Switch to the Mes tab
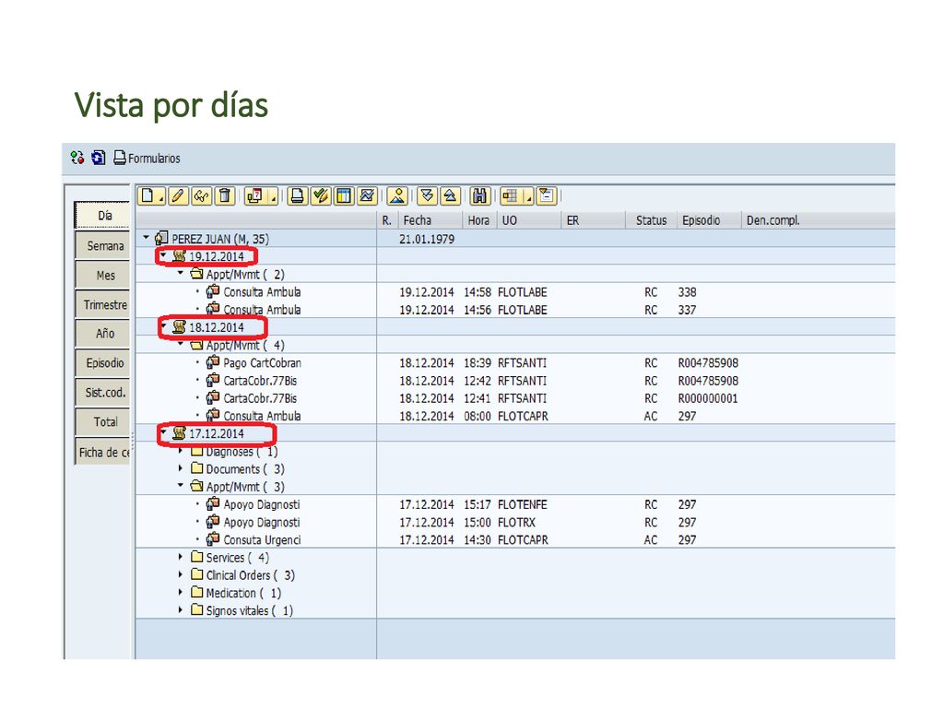944x708 pixels. click(102, 275)
